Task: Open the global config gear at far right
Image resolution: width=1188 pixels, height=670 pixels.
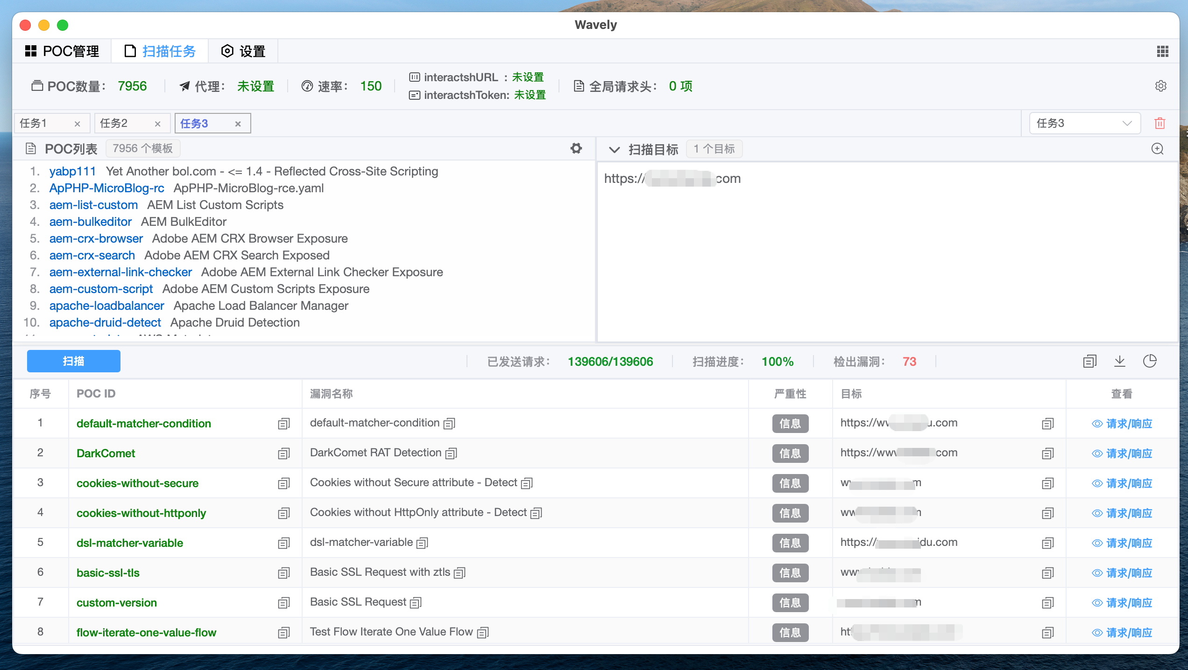Action: 1161,86
